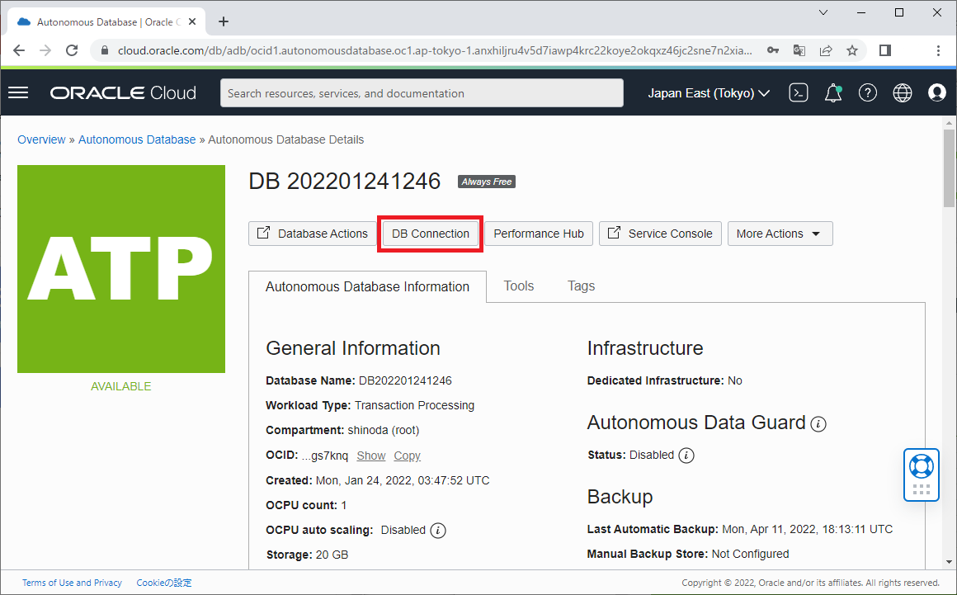Open the tab search chevron in title bar
The image size is (957, 595).
[823, 12]
